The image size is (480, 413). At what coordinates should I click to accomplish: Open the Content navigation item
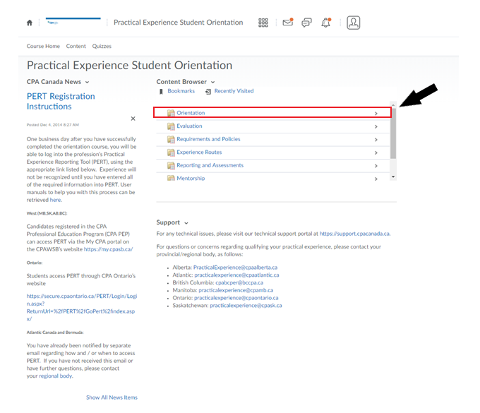click(76, 47)
